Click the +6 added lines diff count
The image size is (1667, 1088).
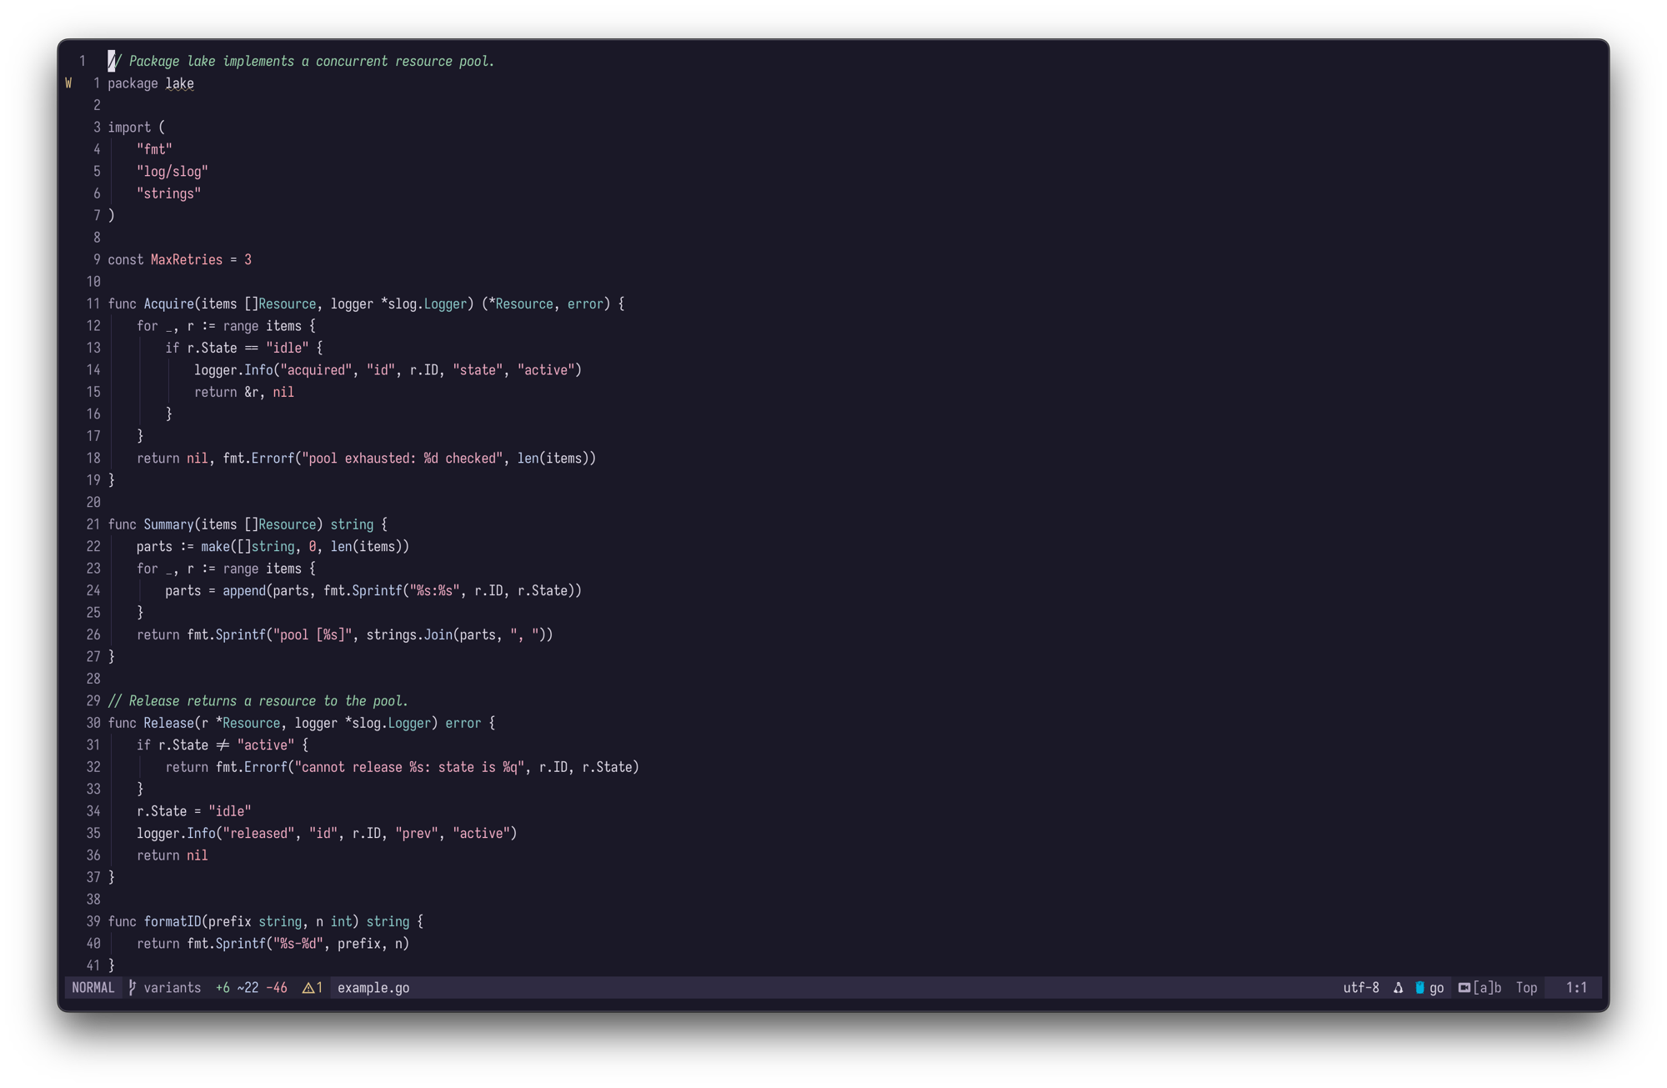point(223,987)
